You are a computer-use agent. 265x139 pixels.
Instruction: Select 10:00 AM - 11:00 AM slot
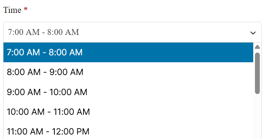click(x=48, y=112)
